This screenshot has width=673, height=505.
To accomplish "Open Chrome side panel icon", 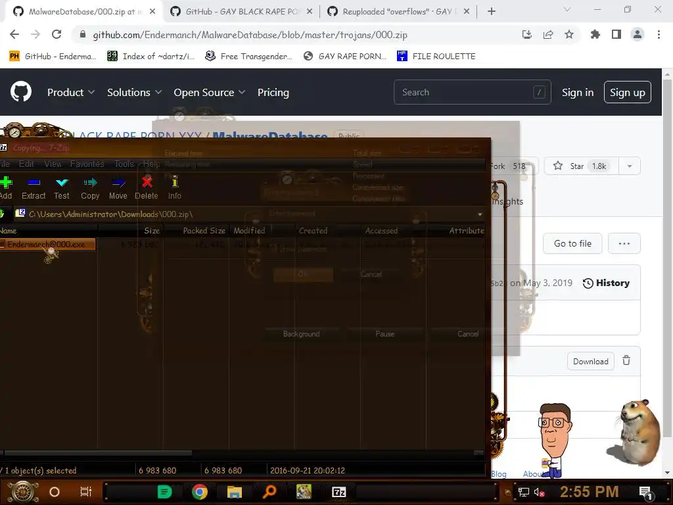I will [616, 35].
